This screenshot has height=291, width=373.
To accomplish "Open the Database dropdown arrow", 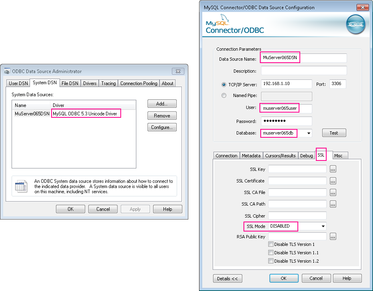I will pos(309,133).
